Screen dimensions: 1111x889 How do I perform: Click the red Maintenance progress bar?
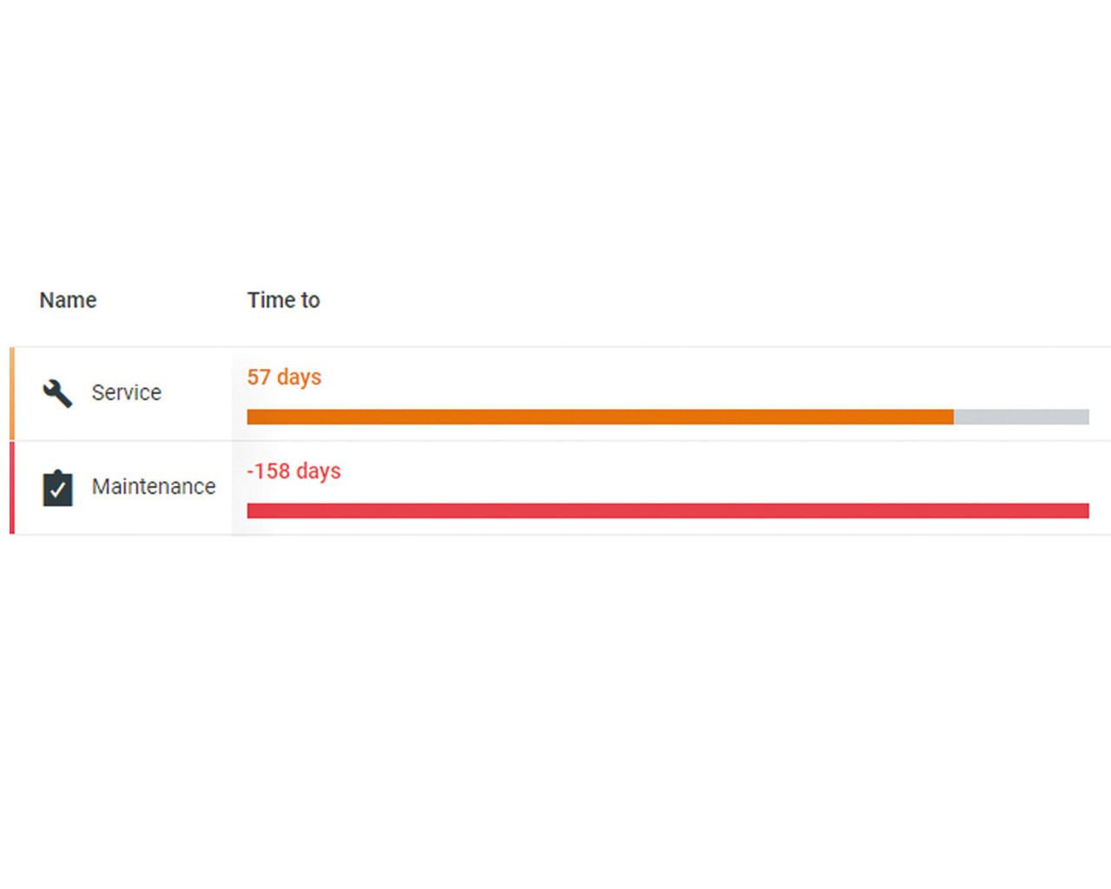click(x=667, y=510)
